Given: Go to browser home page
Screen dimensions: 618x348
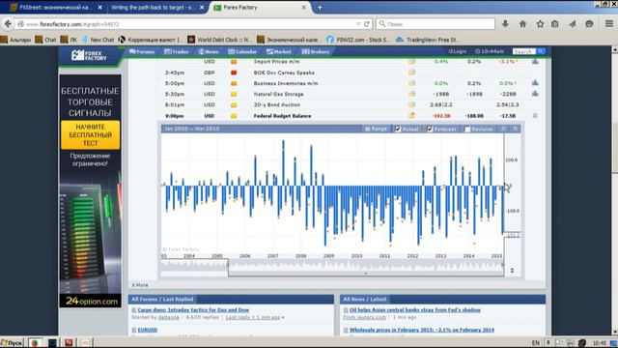Looking at the screenshot, I should tap(522, 24).
